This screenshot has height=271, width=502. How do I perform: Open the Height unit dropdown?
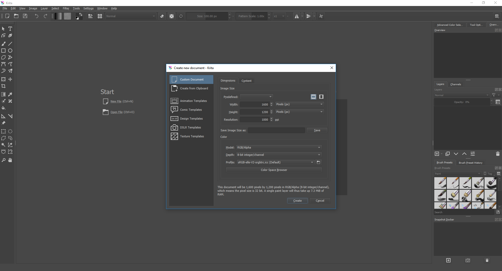[300, 112]
